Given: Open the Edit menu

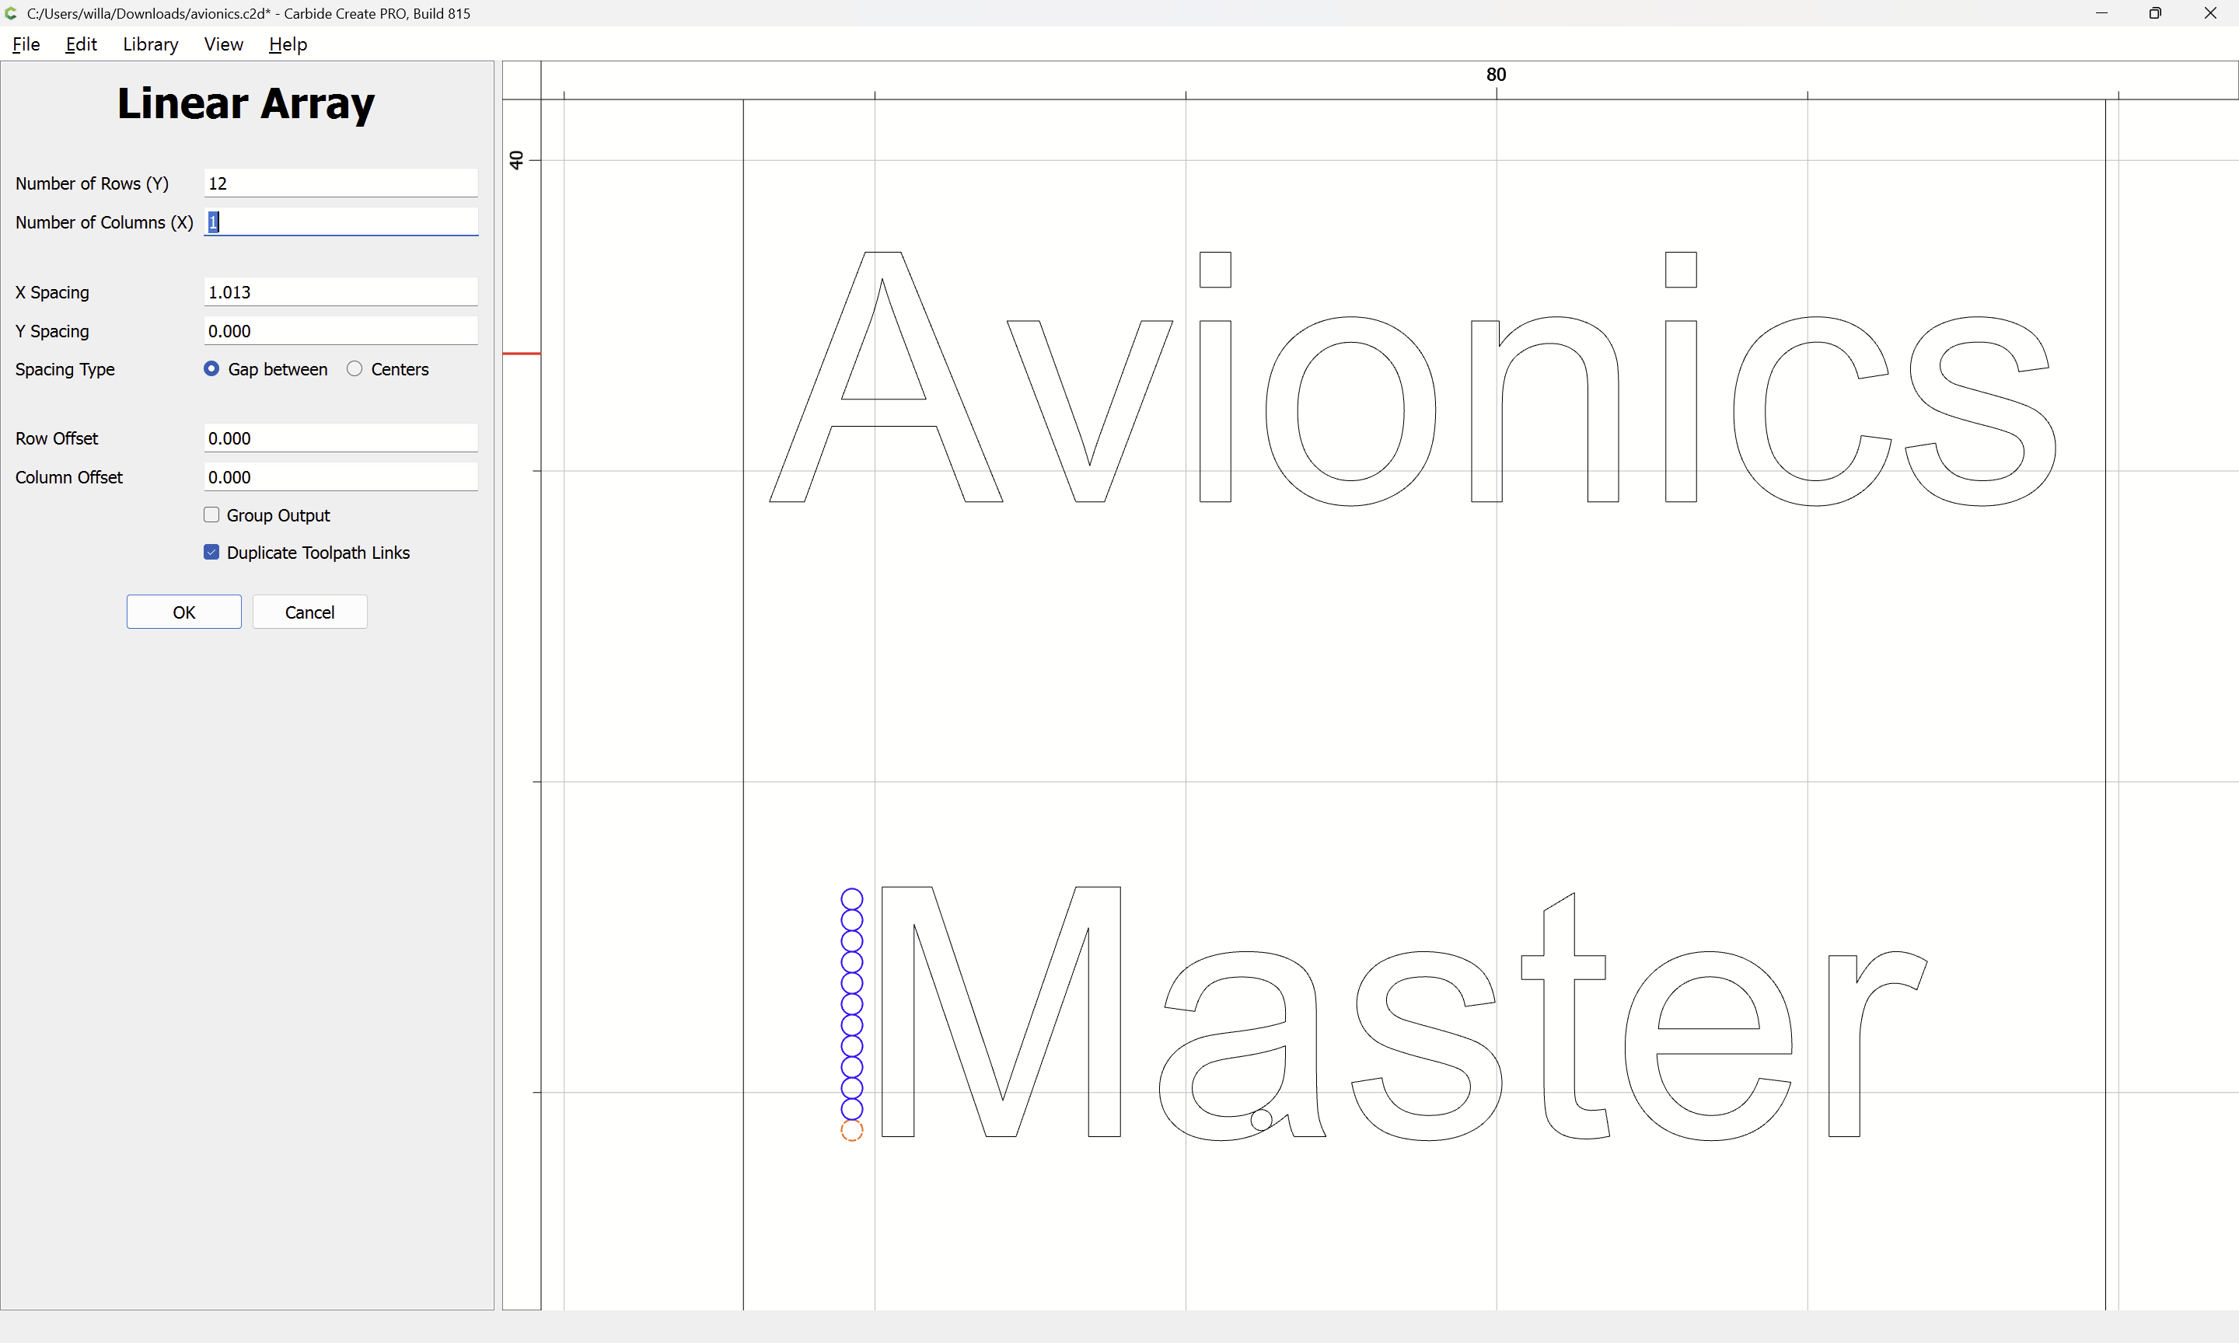Looking at the screenshot, I should pos(81,44).
